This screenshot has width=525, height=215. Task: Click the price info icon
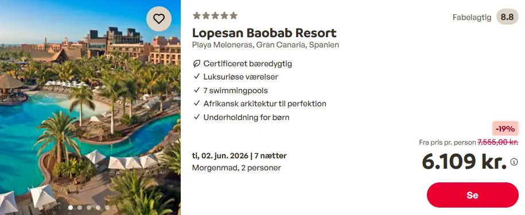click(514, 162)
